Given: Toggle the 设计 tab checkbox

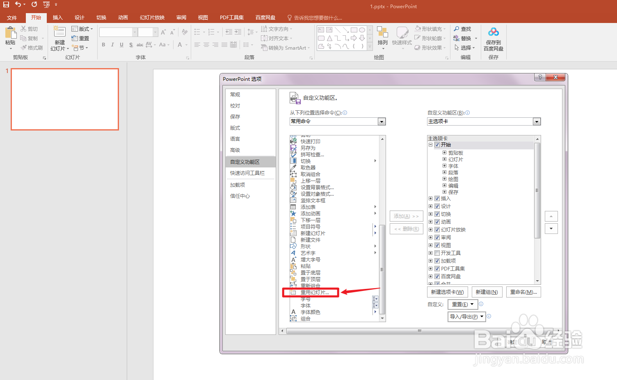Looking at the screenshot, I should [437, 206].
